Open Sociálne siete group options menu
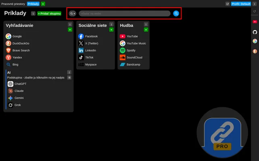259x161 pixels. pyautogui.click(x=111, y=25)
